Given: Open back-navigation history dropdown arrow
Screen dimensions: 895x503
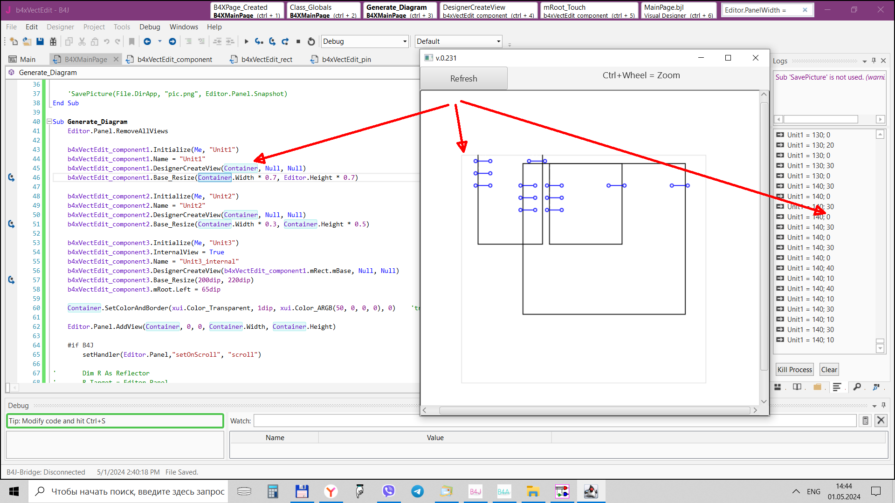Looking at the screenshot, I should [x=160, y=41].
